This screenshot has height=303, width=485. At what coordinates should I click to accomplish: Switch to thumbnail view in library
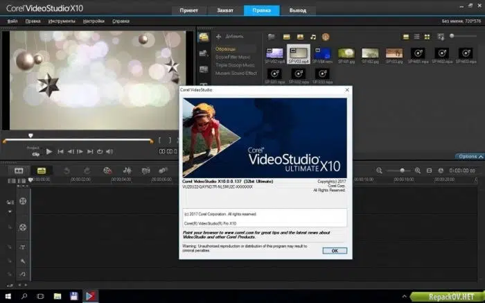[x=427, y=37]
